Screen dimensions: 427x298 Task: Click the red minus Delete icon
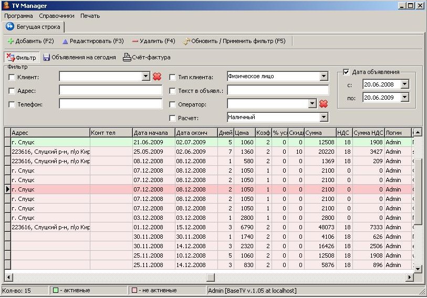tap(135, 41)
